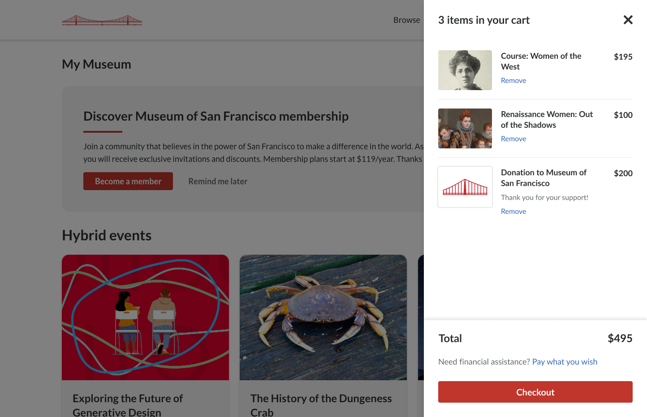
Task: Remove Course: Women of the West from cart
Action: [x=513, y=80]
